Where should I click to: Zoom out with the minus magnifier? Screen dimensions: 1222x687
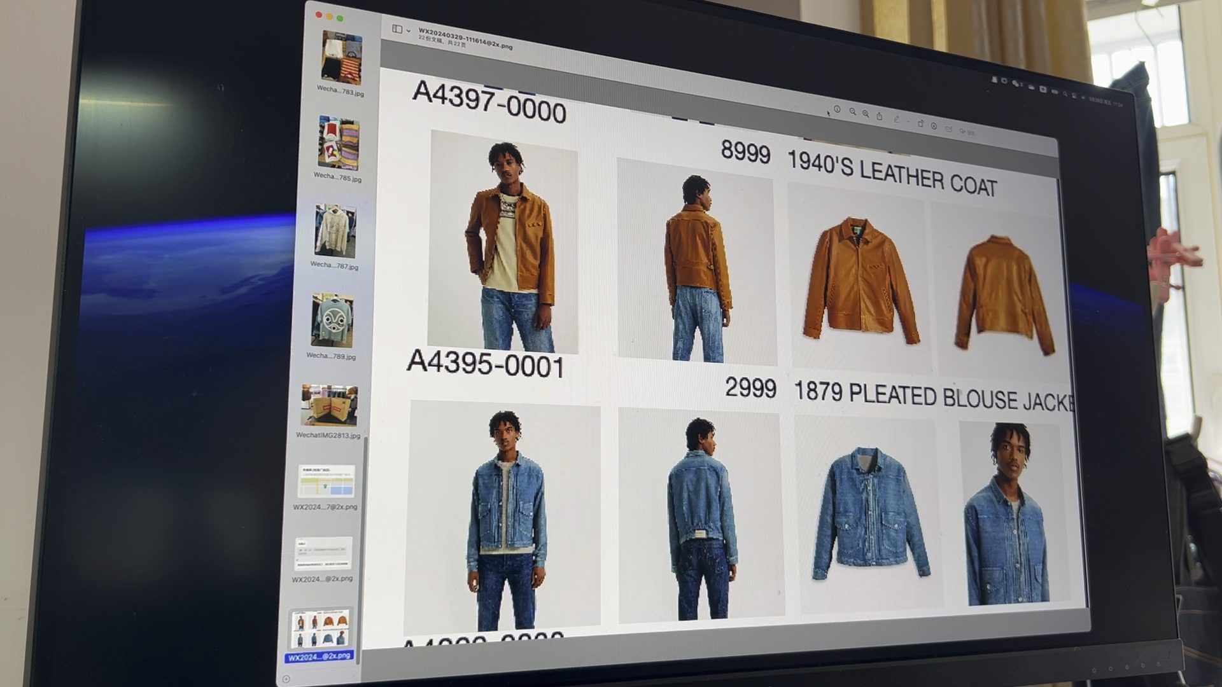coord(852,111)
